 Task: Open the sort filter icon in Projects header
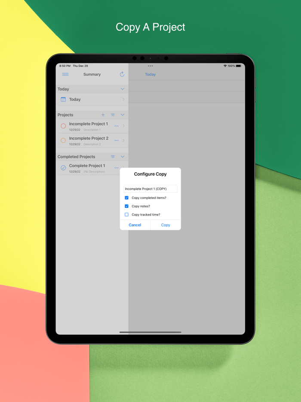click(x=113, y=115)
